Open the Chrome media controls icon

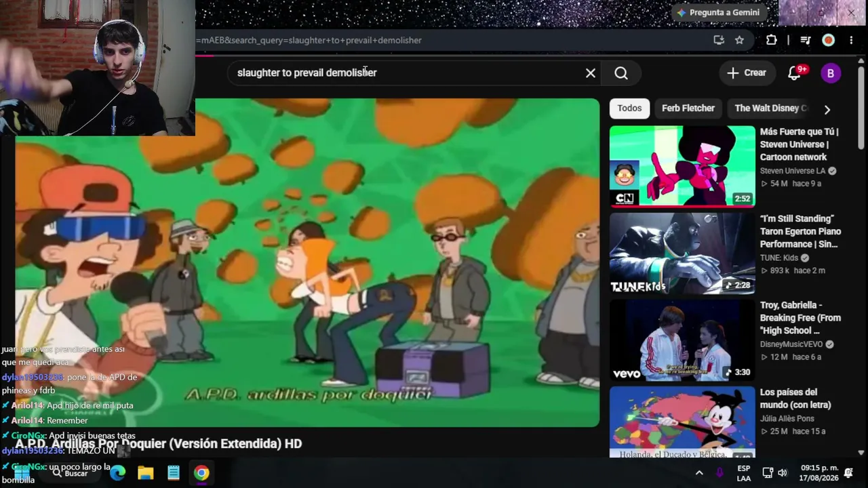[806, 40]
